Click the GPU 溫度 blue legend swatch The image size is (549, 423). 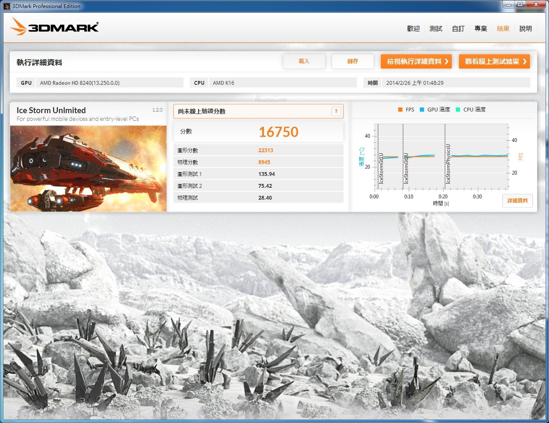tap(422, 109)
